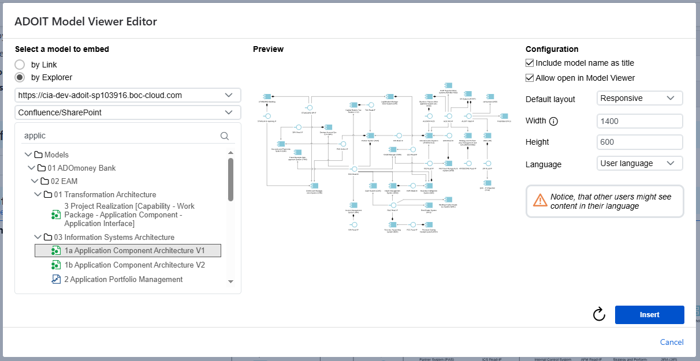The height and width of the screenshot is (361, 700).
Task: Click the 2 Application Portfolio Management model icon
Action: click(56, 280)
